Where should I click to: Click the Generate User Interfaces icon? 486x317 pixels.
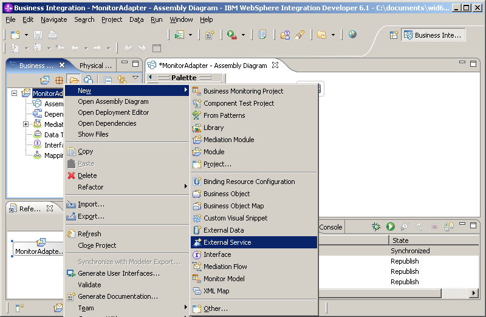(x=71, y=274)
